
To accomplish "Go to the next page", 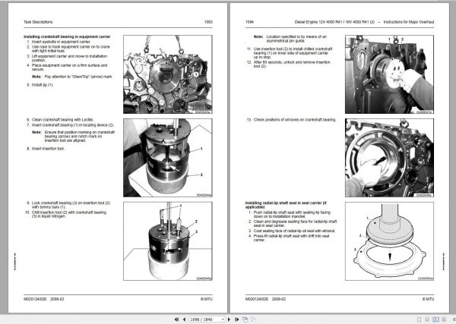I will [x=229, y=319].
